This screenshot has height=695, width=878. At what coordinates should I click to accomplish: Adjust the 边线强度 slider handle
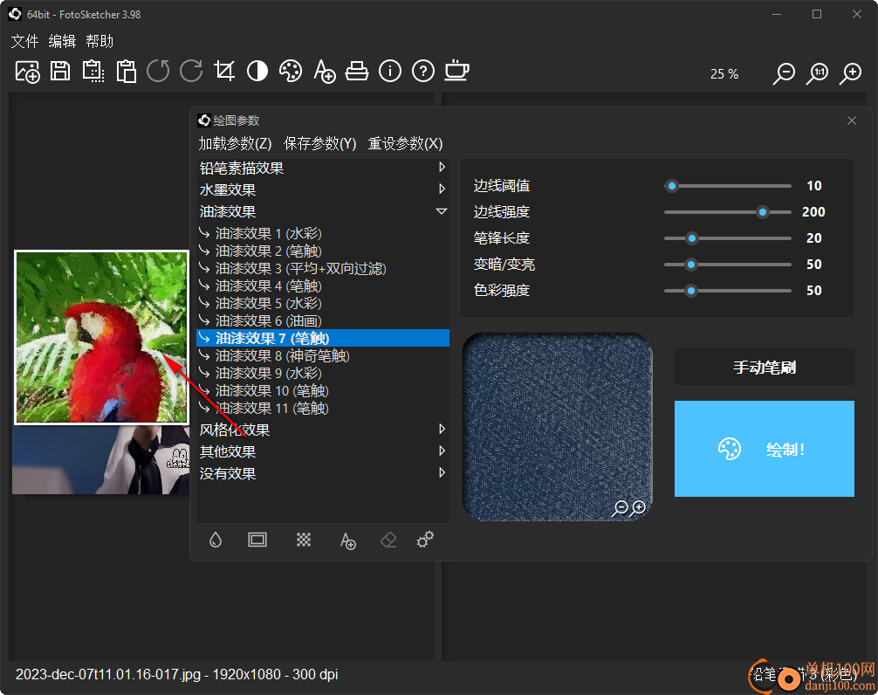pyautogui.click(x=763, y=212)
